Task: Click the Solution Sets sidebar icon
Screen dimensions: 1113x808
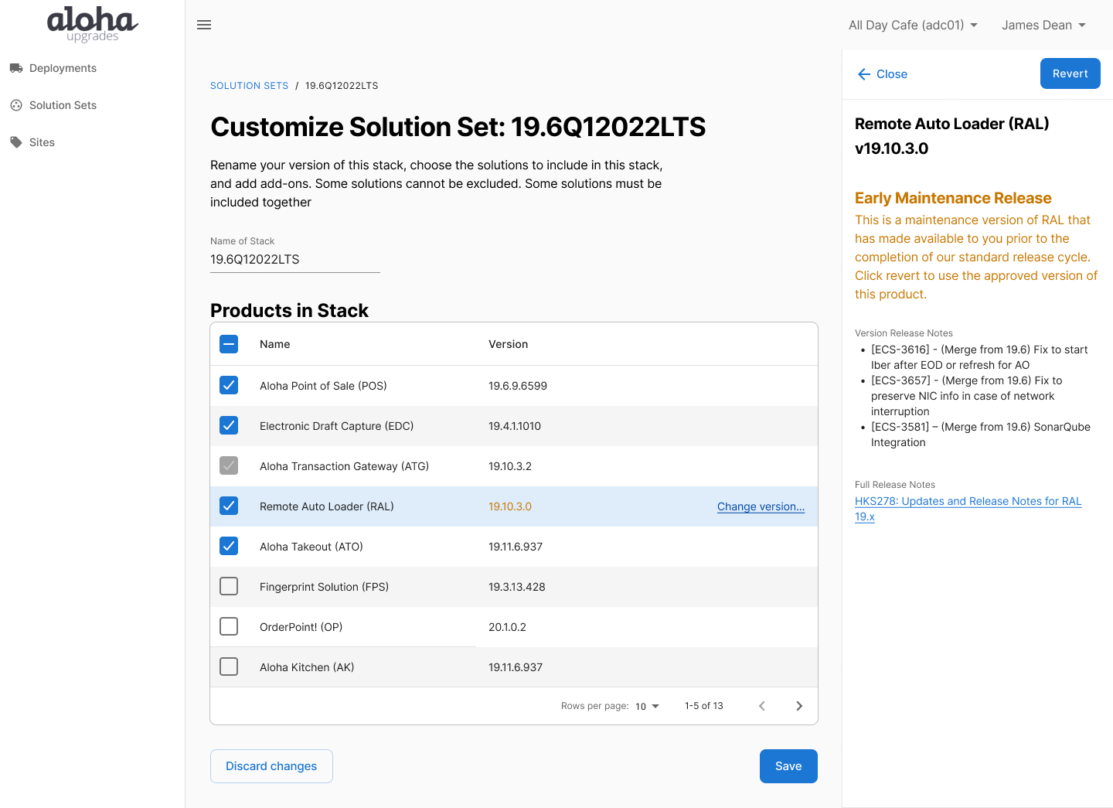Action: click(x=16, y=105)
